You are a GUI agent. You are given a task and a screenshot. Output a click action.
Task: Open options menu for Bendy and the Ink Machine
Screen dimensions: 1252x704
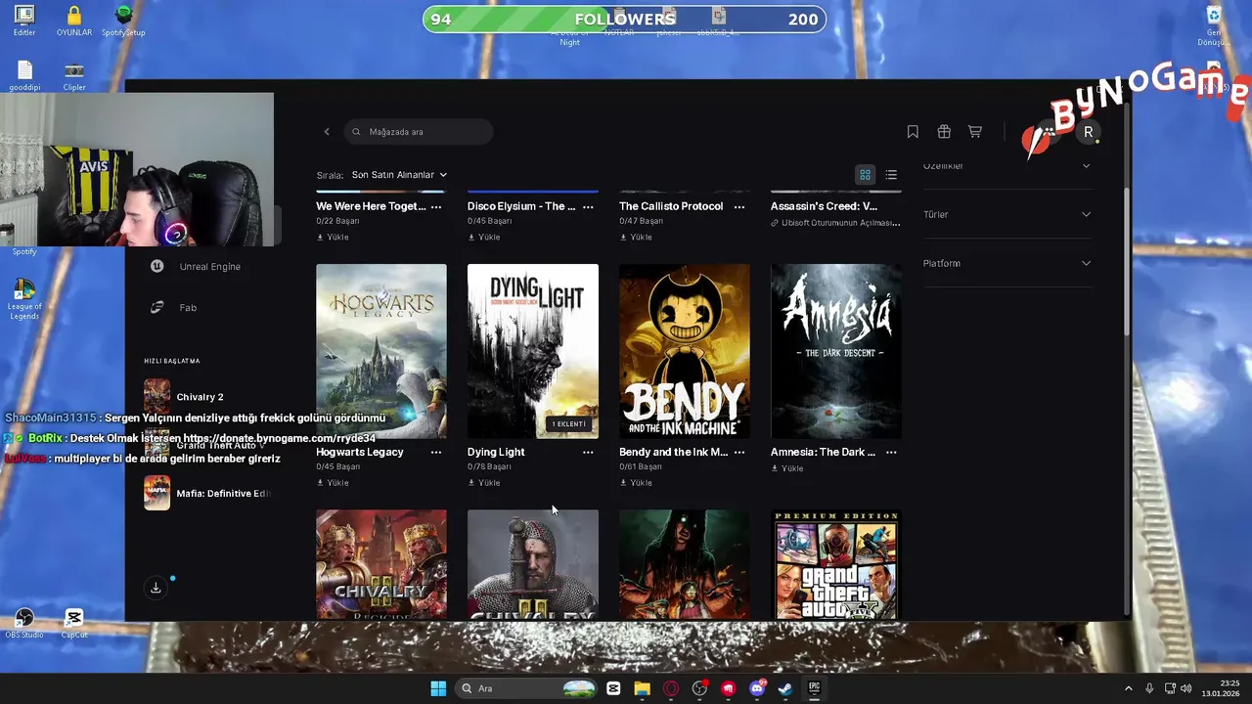[739, 452]
